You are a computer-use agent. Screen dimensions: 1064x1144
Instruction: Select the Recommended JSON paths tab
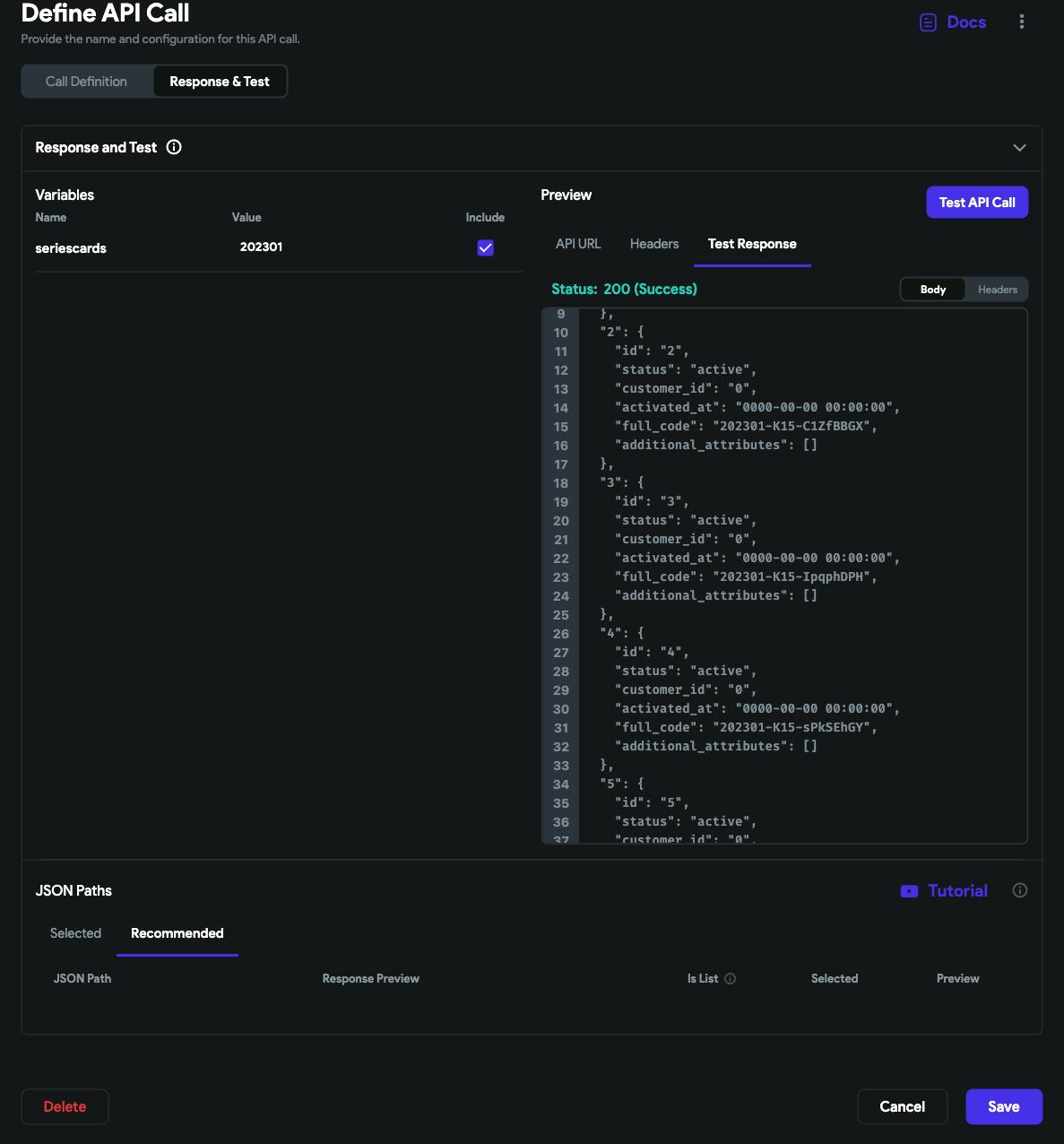177,933
